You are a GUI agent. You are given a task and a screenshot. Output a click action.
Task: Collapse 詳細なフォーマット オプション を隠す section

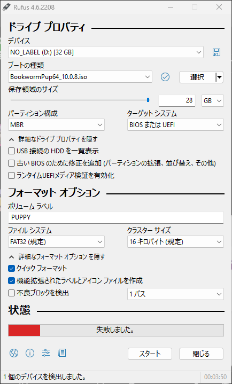tap(57, 257)
